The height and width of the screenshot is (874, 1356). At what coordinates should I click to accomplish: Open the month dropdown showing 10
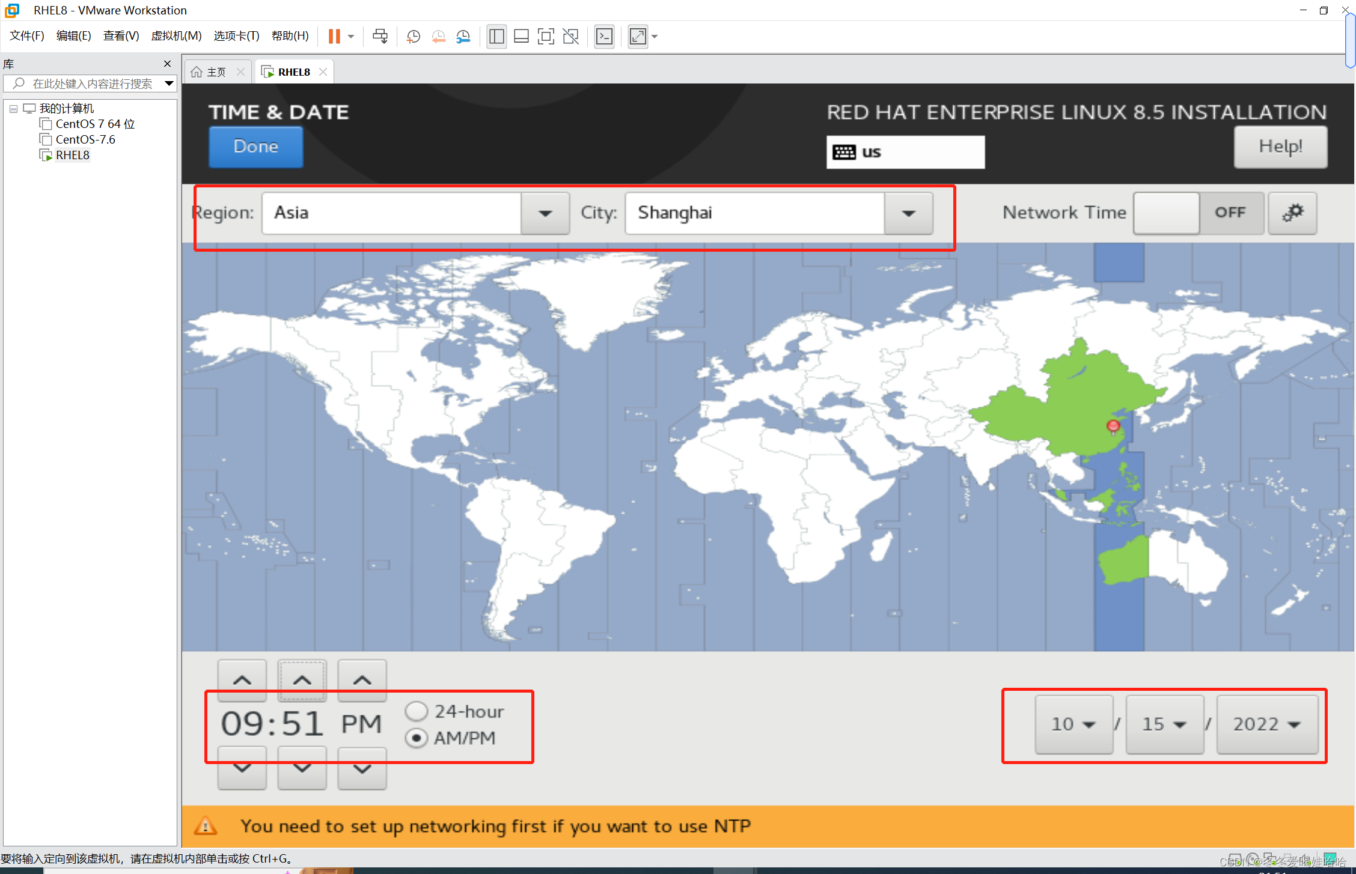(x=1073, y=724)
